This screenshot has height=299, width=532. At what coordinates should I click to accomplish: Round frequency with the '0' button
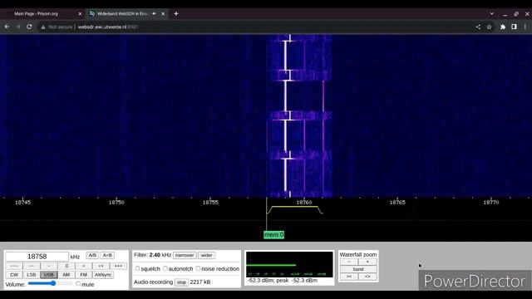[x=66, y=266]
